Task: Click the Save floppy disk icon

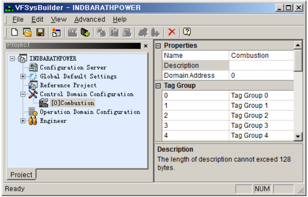Action: tap(40, 32)
